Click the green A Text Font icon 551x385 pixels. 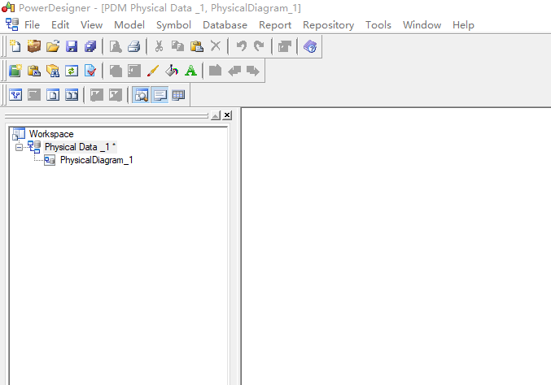tap(190, 71)
